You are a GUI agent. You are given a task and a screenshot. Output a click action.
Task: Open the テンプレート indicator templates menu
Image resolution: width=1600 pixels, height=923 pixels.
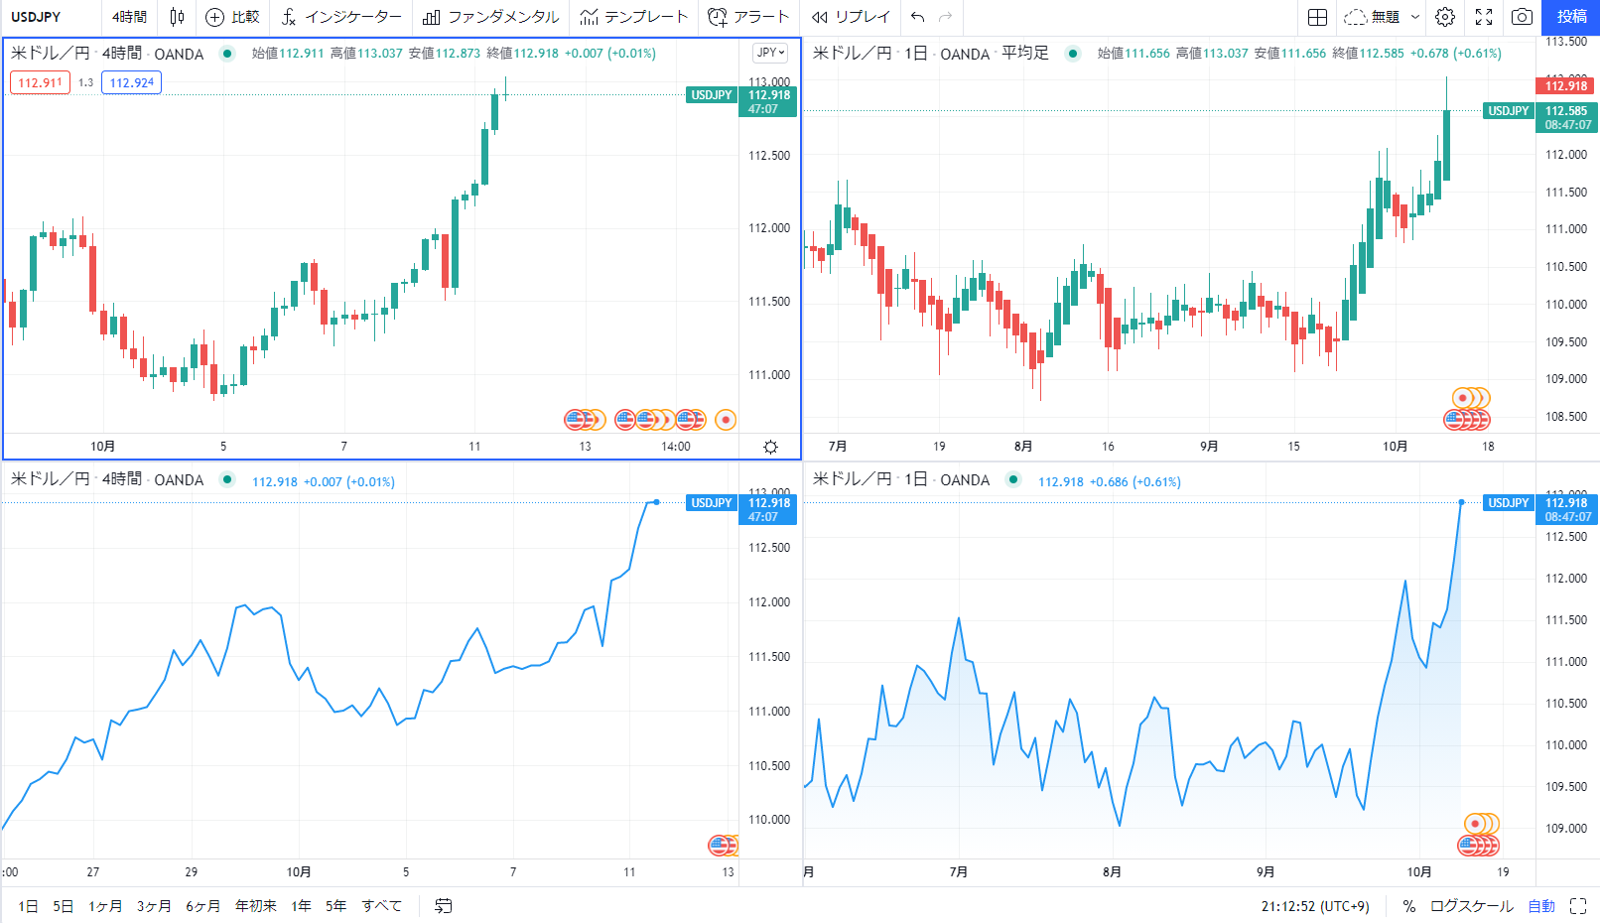(634, 17)
